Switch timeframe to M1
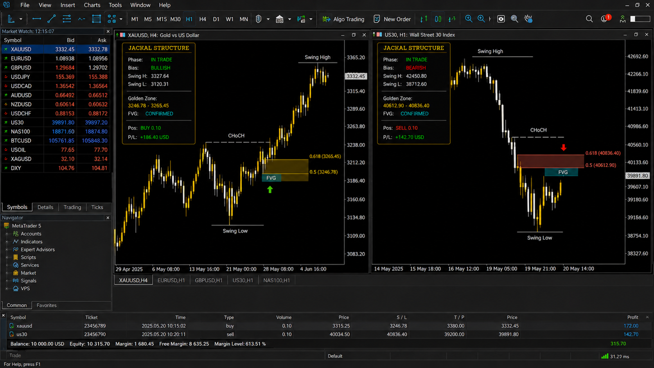Image resolution: width=654 pixels, height=368 pixels. [x=135, y=19]
